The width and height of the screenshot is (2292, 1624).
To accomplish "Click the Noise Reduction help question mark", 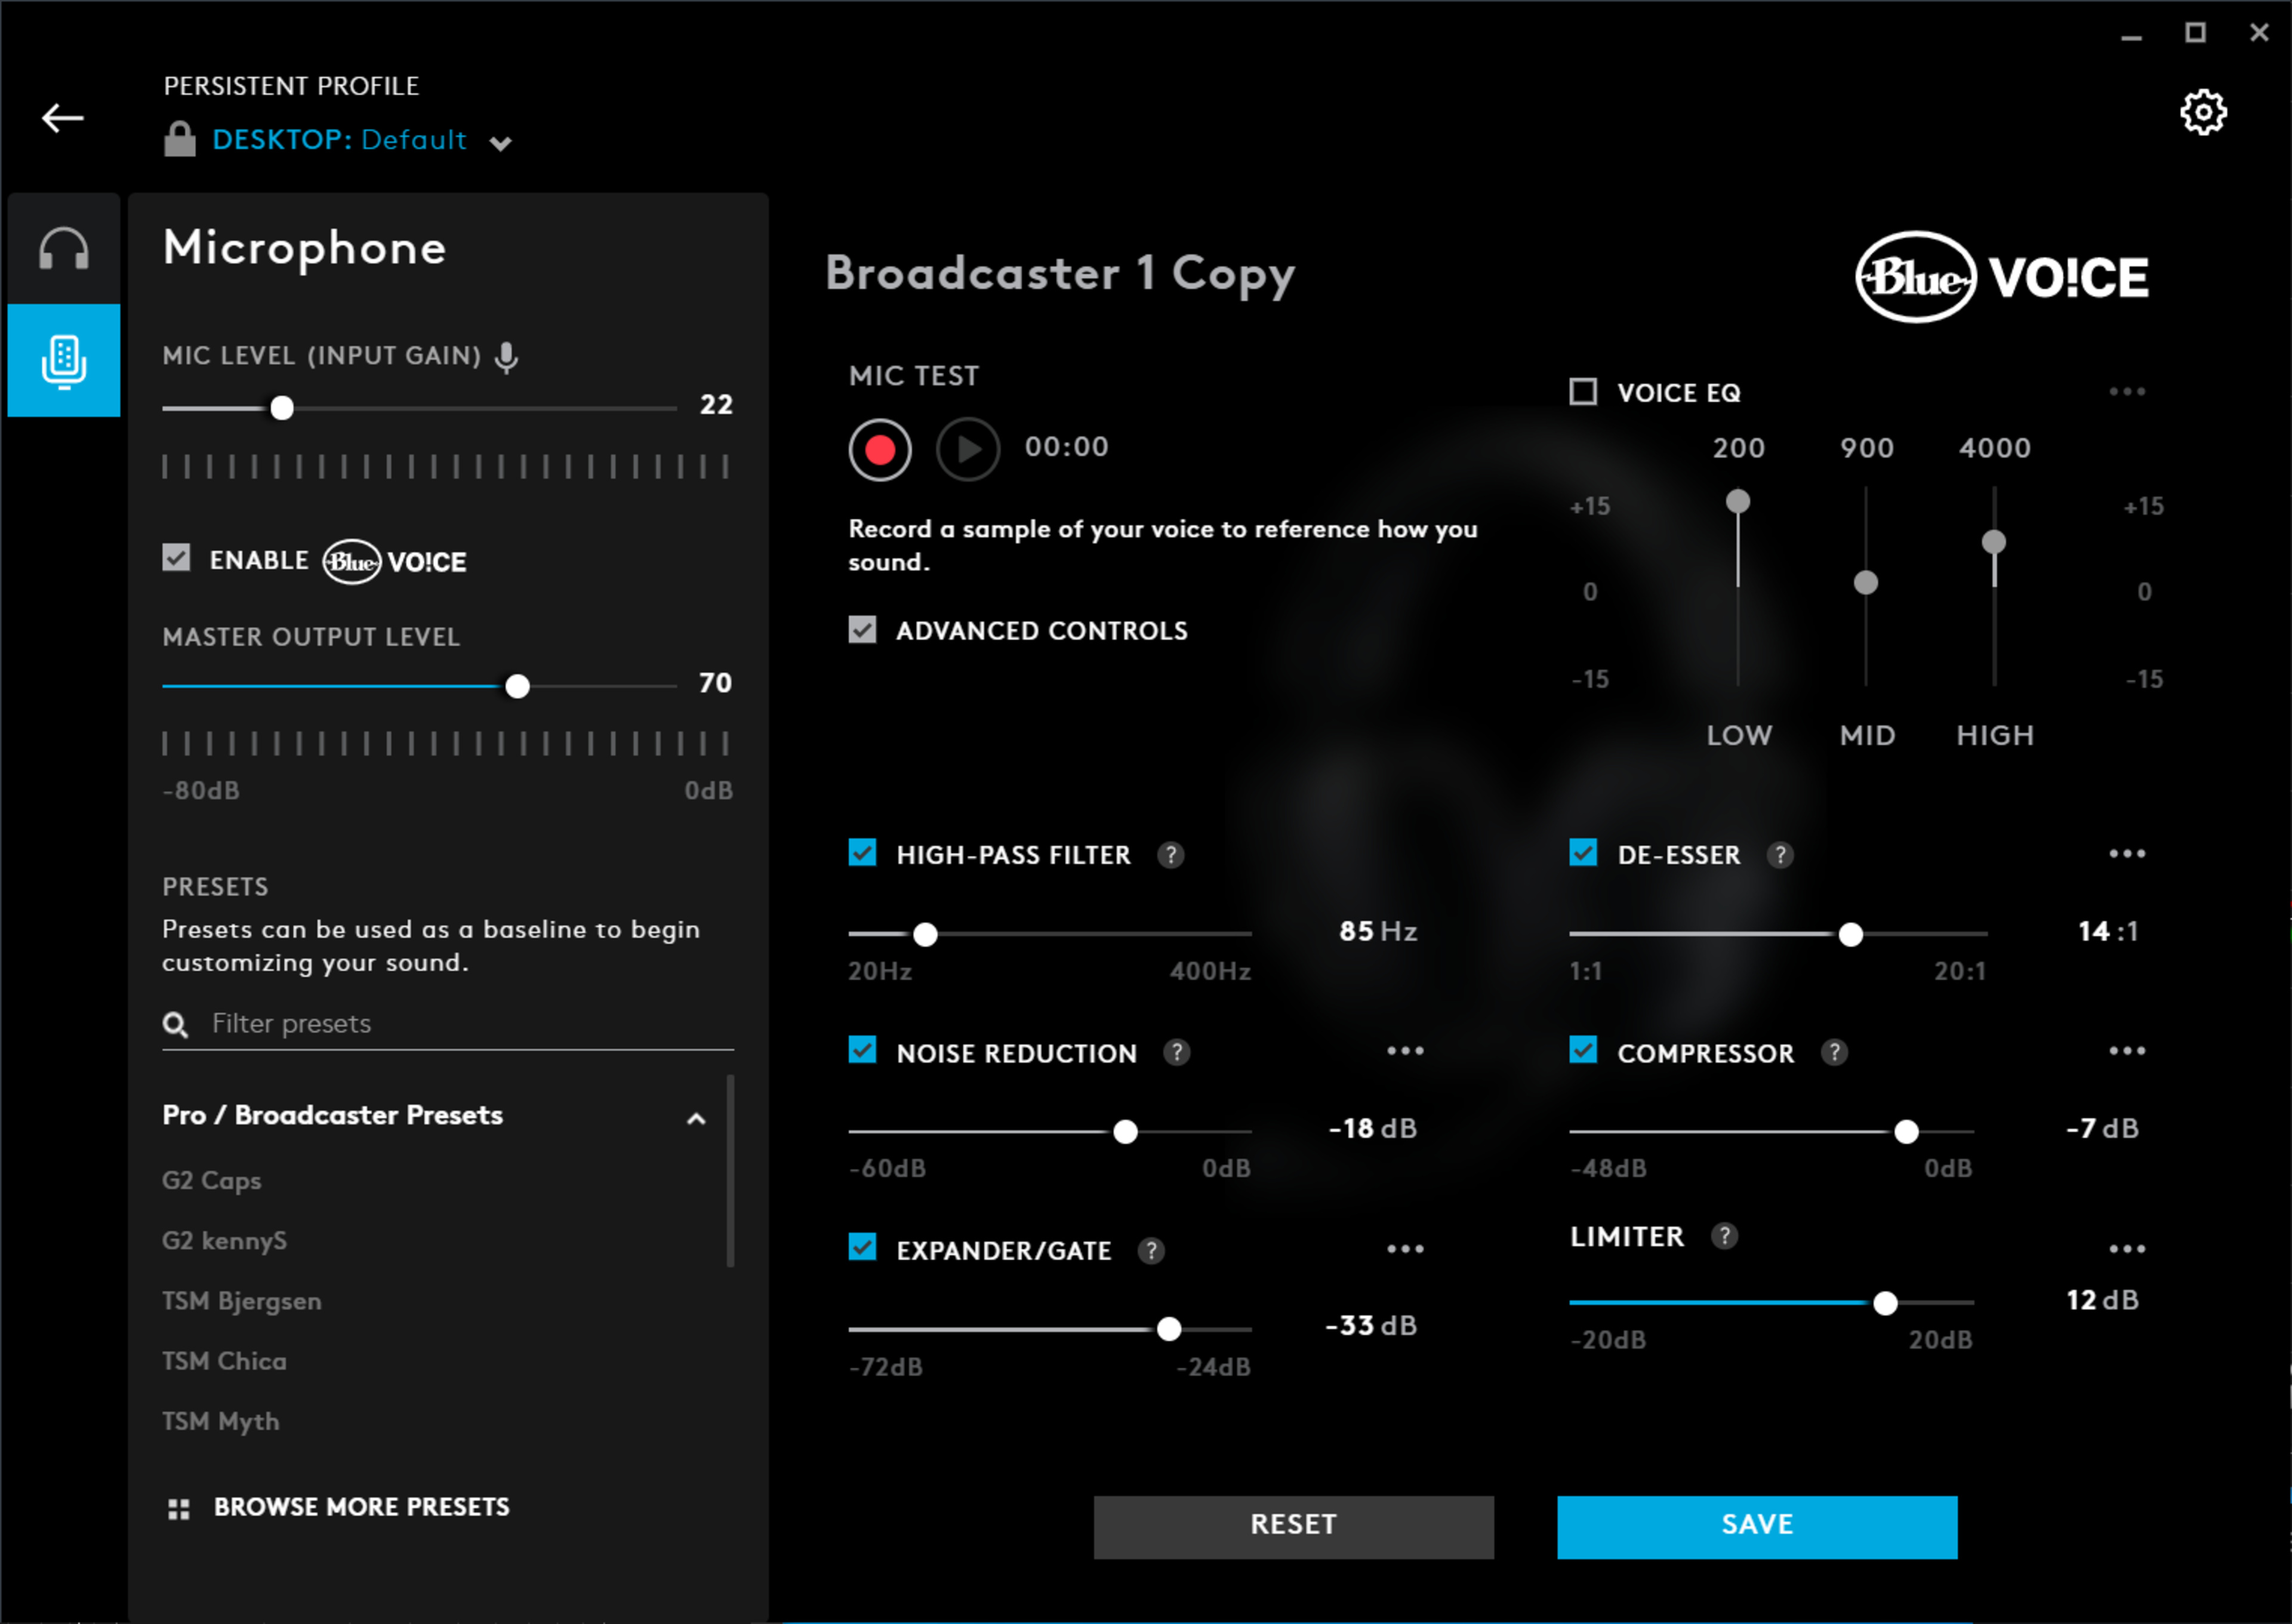I will (1176, 1052).
